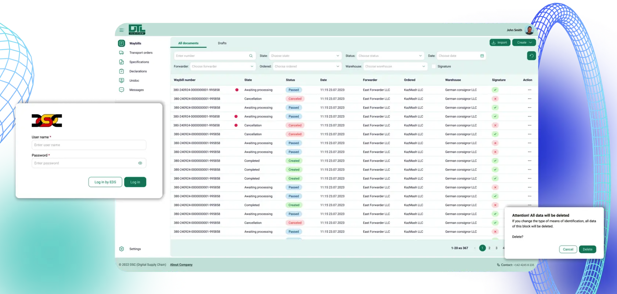Click the Settings gear icon

click(x=122, y=249)
